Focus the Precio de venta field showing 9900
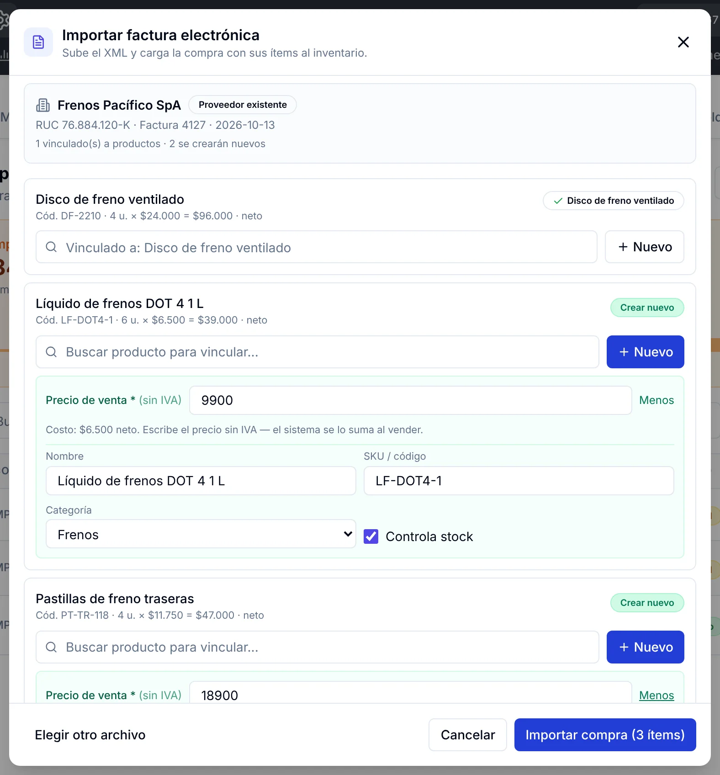 tap(411, 400)
